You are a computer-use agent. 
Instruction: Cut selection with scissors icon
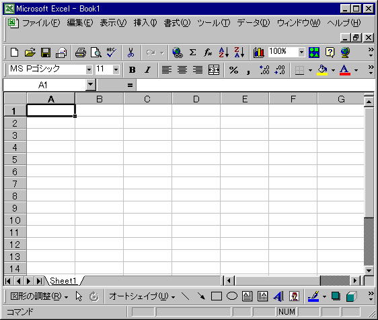[131, 53]
